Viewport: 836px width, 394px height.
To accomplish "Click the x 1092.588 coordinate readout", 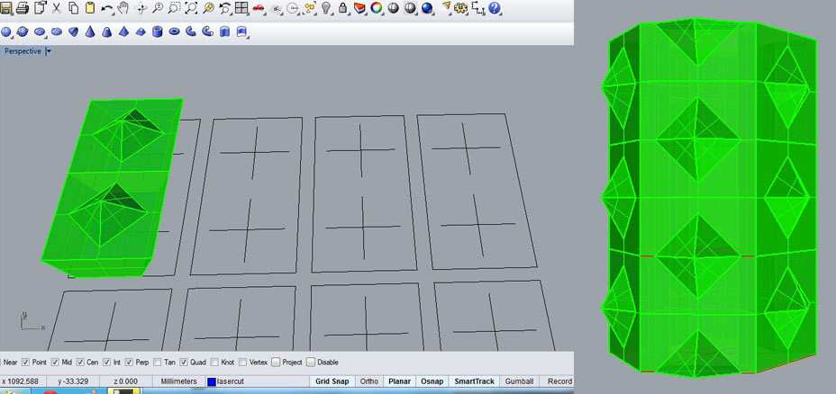I will pyautogui.click(x=20, y=381).
